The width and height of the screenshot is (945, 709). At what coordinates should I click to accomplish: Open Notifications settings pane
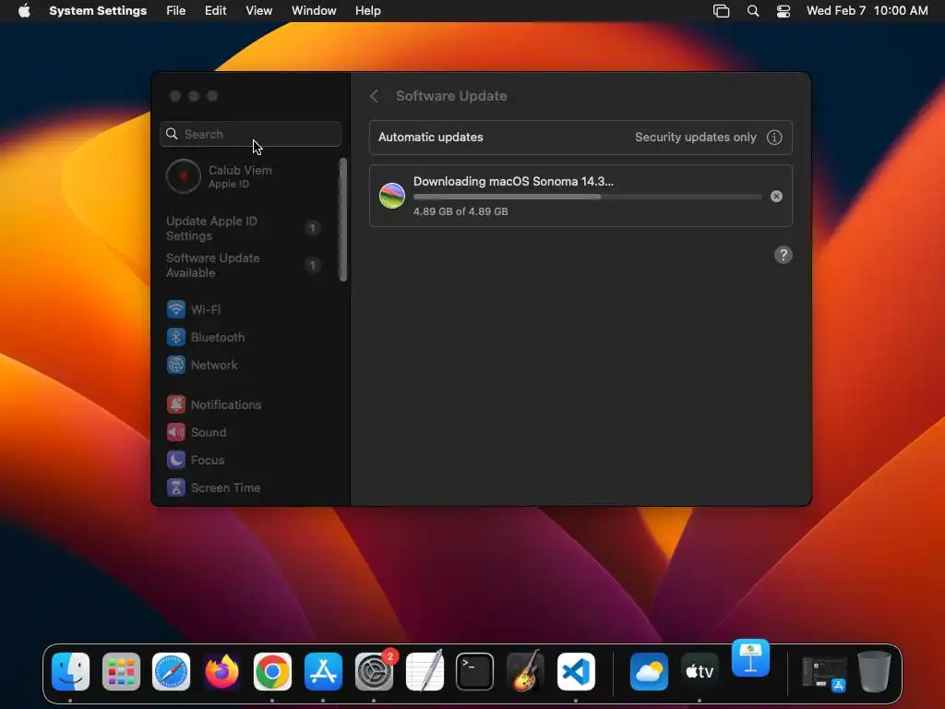pyautogui.click(x=214, y=404)
